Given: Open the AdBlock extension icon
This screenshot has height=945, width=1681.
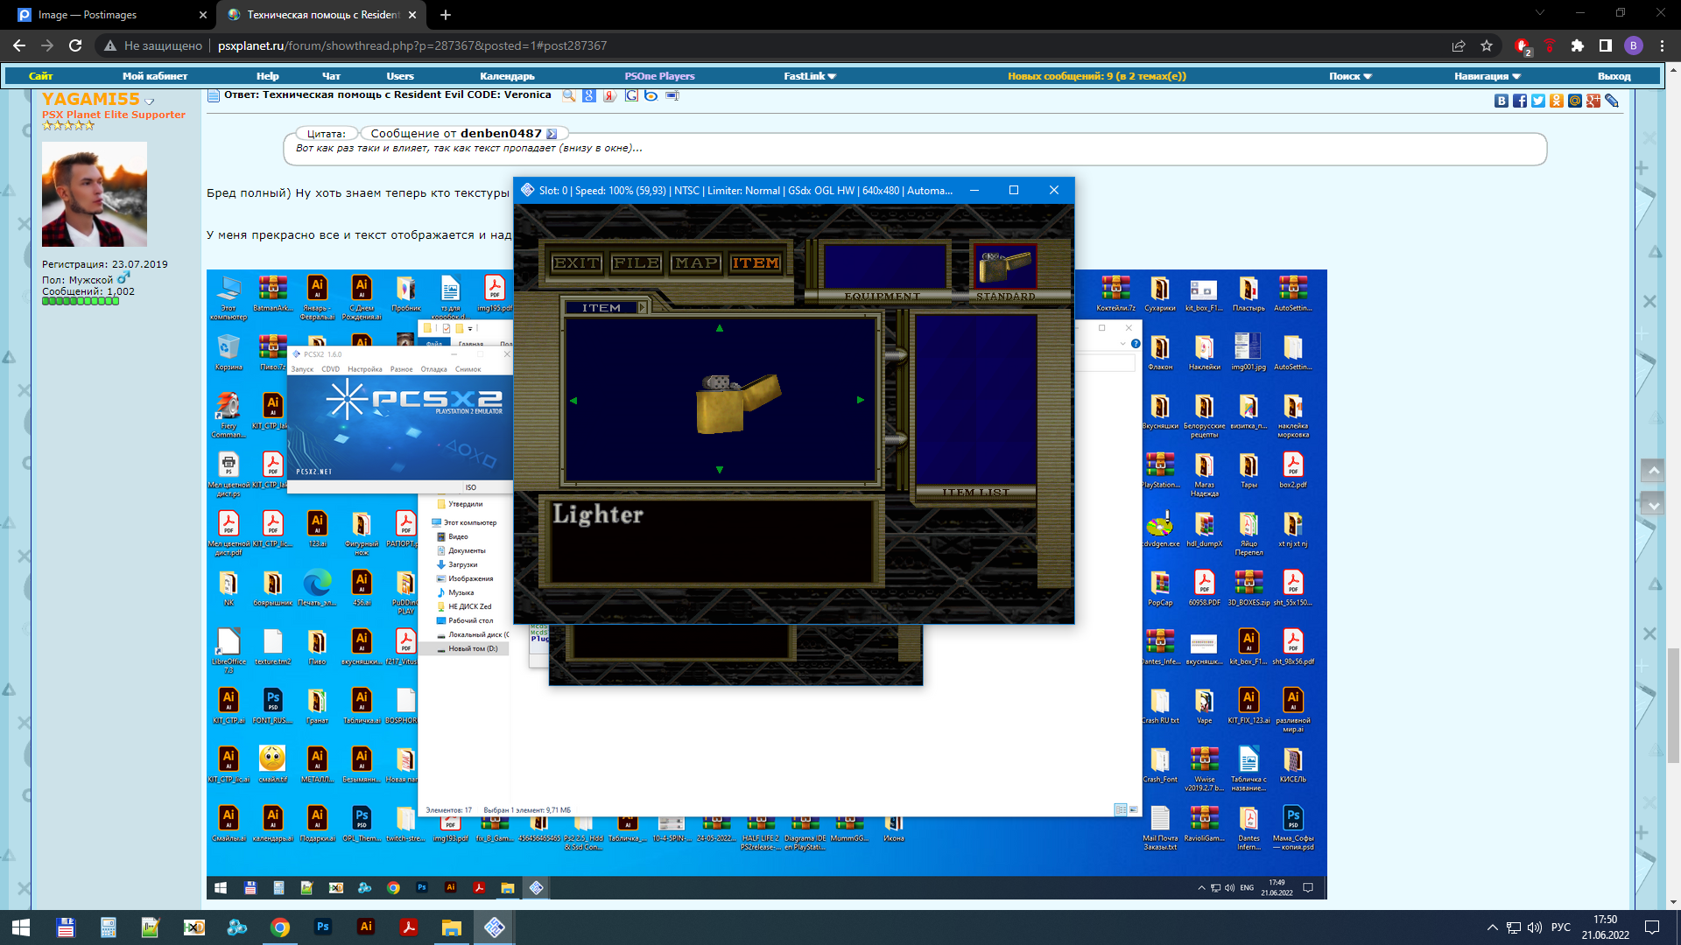Looking at the screenshot, I should 1523,45.
